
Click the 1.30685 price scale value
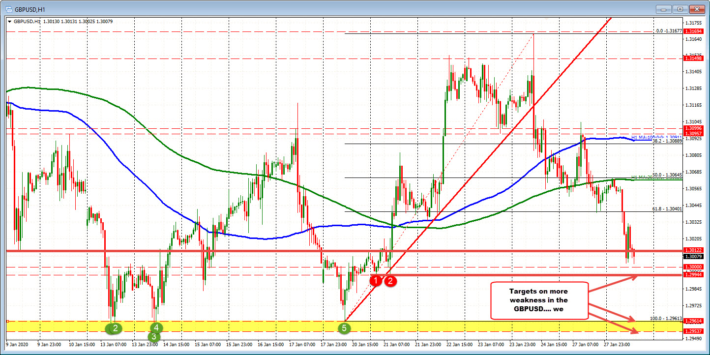point(695,172)
